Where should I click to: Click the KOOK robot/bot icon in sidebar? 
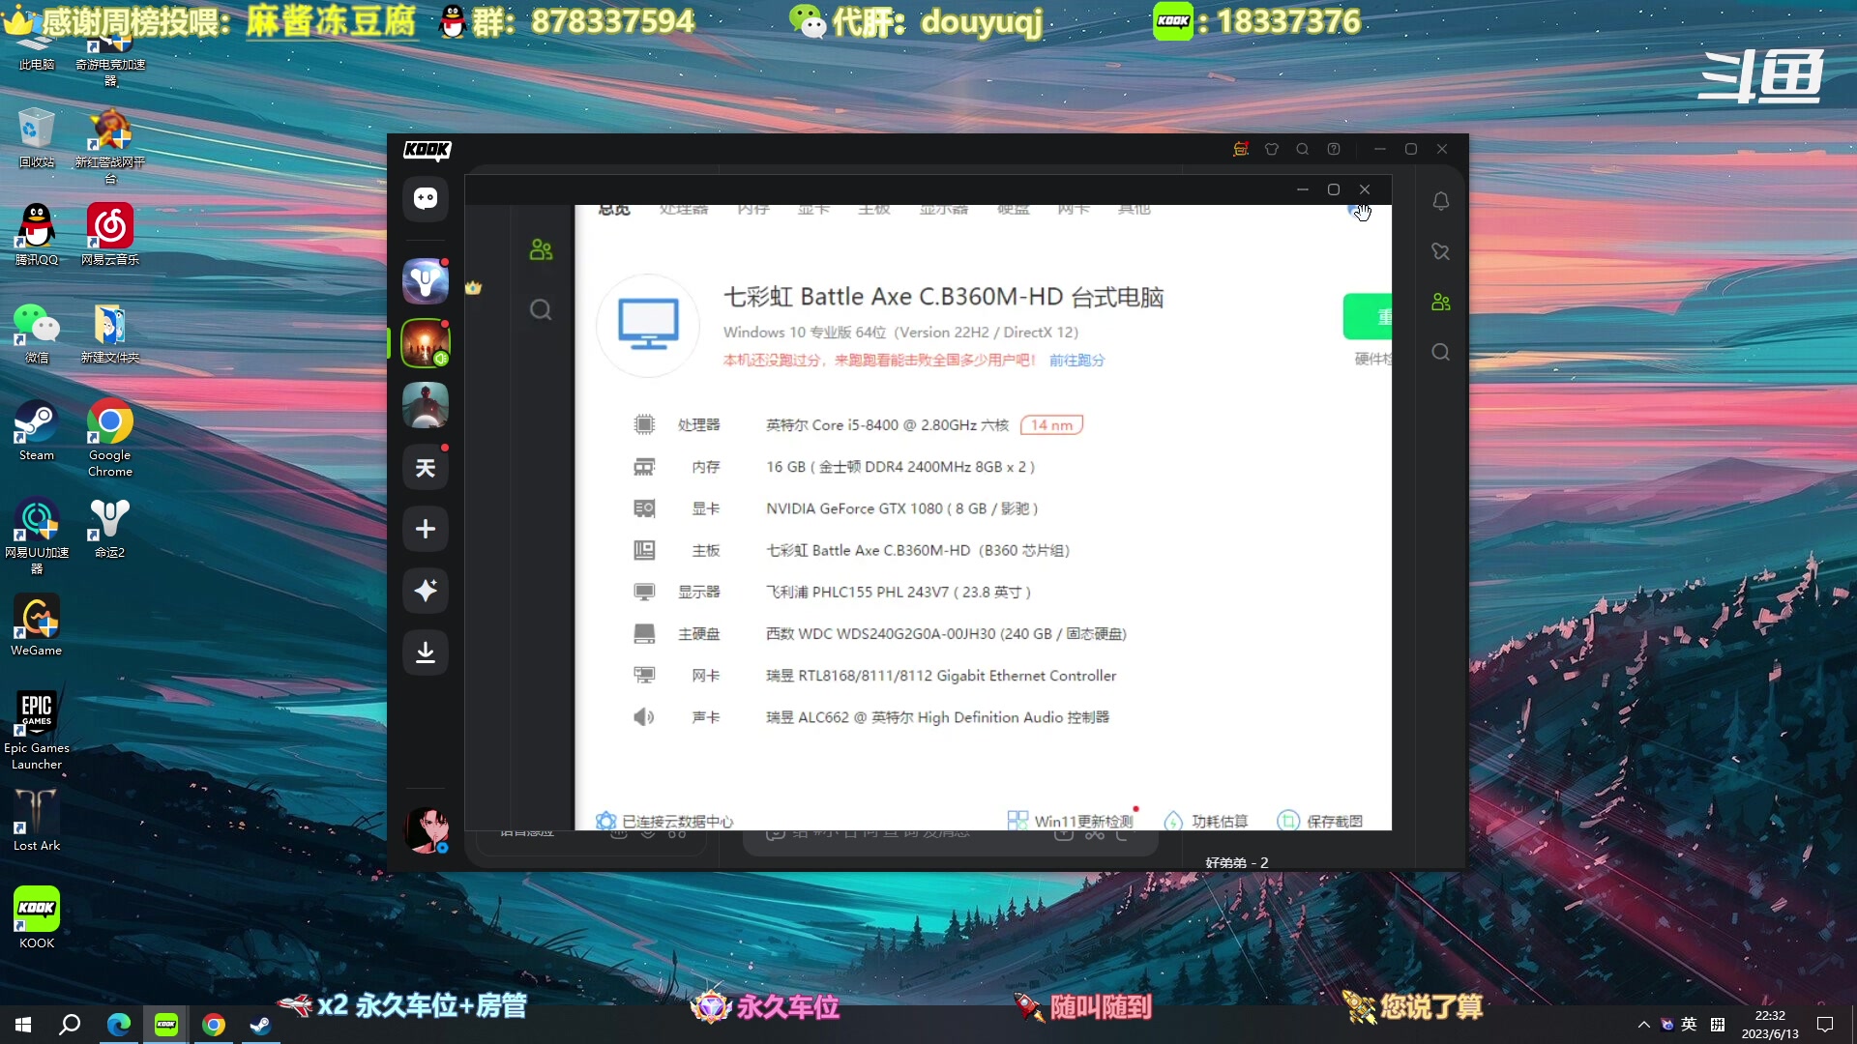tap(425, 197)
